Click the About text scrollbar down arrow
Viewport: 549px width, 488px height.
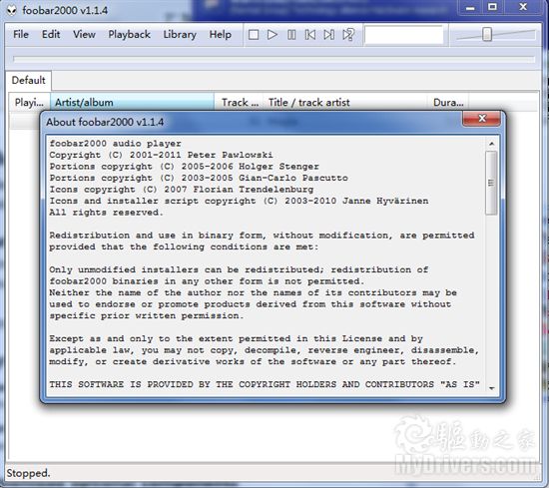click(491, 388)
